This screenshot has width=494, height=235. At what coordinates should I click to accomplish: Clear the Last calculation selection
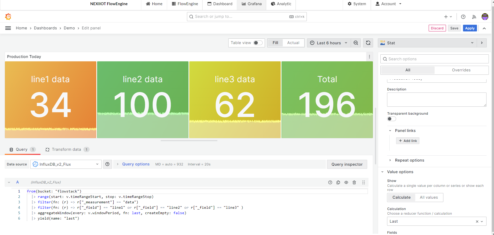click(x=477, y=222)
